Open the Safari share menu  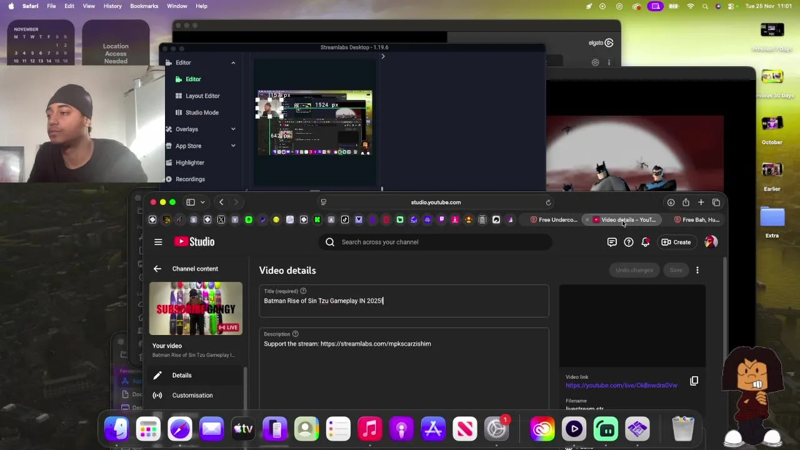[x=686, y=202]
